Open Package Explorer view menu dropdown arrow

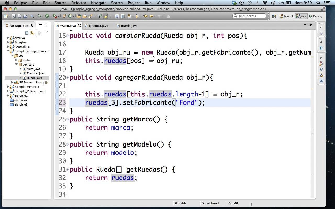point(47,32)
